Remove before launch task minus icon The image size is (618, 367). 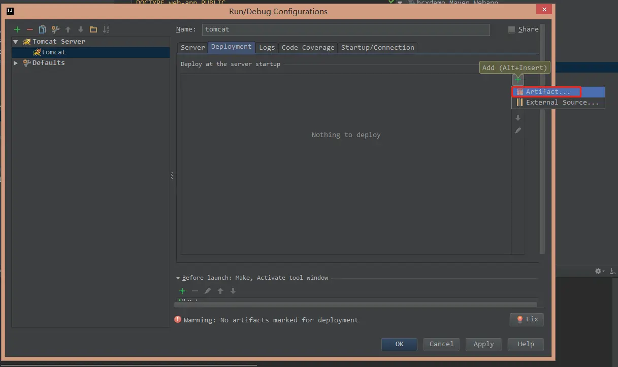tap(195, 291)
